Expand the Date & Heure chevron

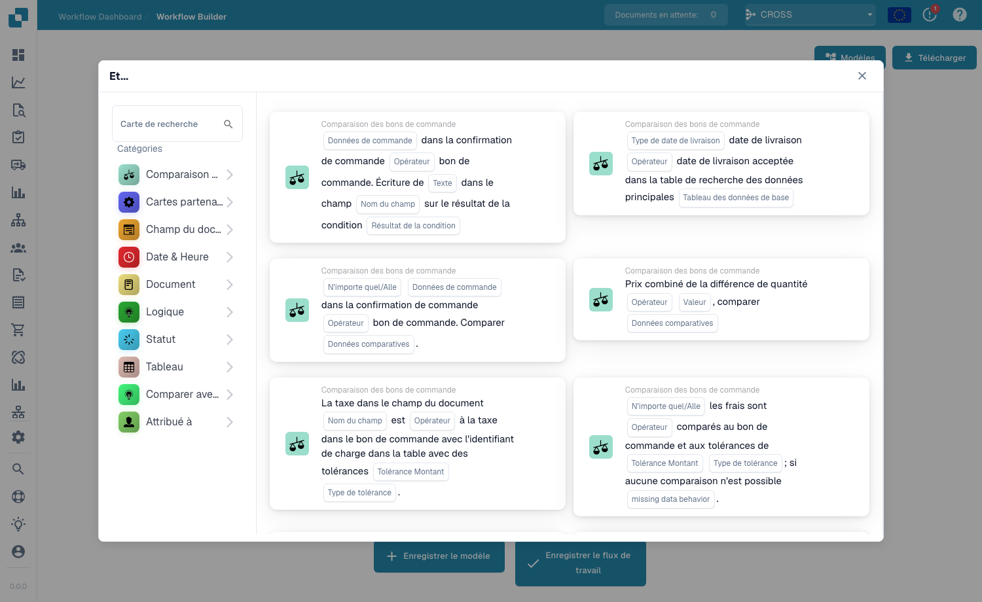[x=230, y=257]
